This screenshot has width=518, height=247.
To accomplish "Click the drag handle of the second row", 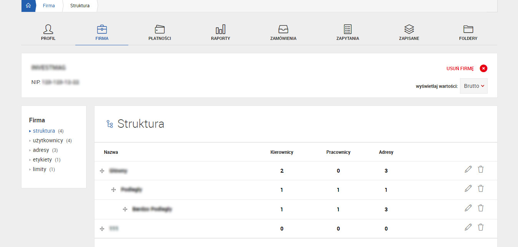I will click(x=113, y=189).
